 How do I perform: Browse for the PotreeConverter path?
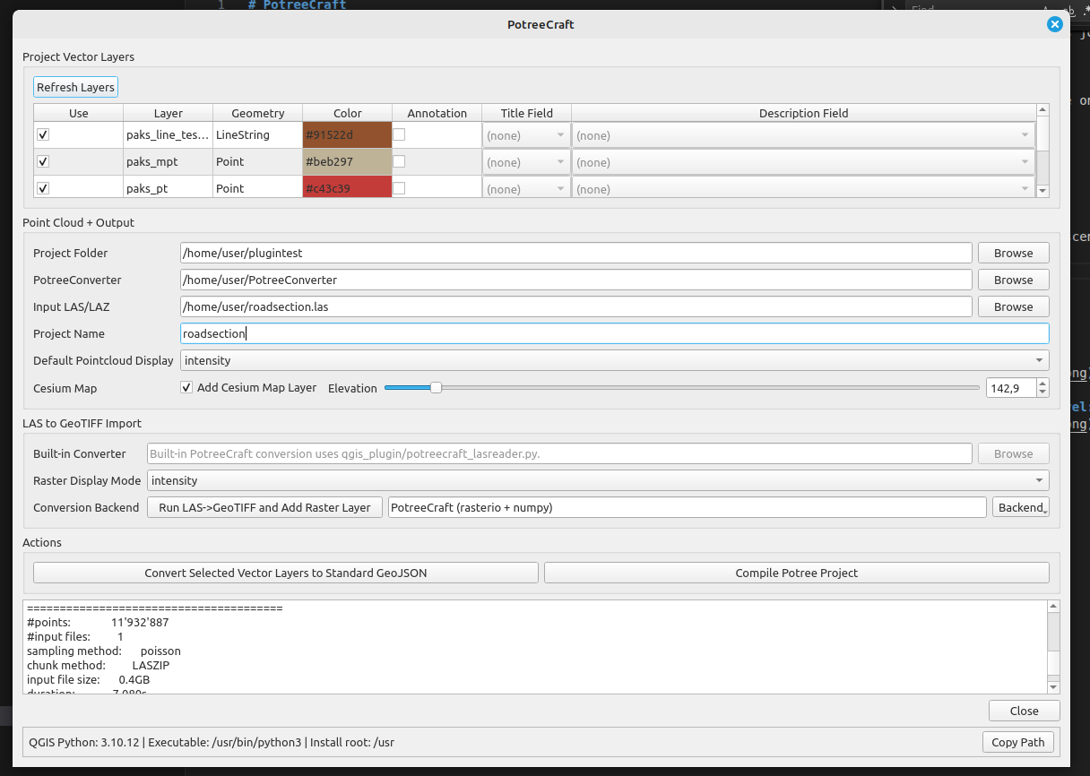(x=1013, y=280)
